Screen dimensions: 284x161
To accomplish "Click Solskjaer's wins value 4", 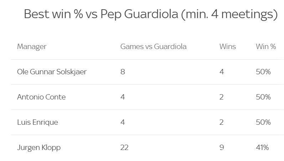I will 222,72.
